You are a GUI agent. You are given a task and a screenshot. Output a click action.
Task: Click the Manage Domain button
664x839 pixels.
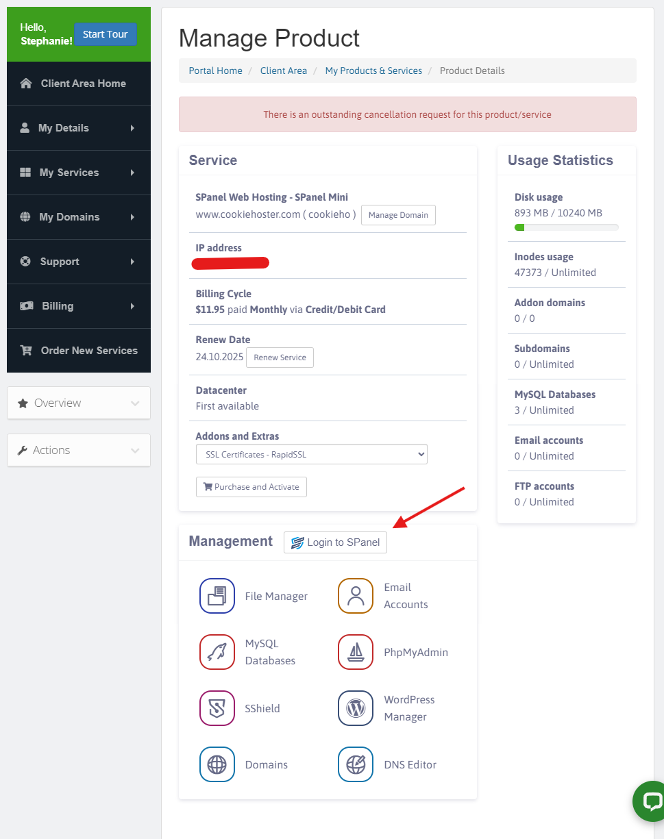[398, 215]
